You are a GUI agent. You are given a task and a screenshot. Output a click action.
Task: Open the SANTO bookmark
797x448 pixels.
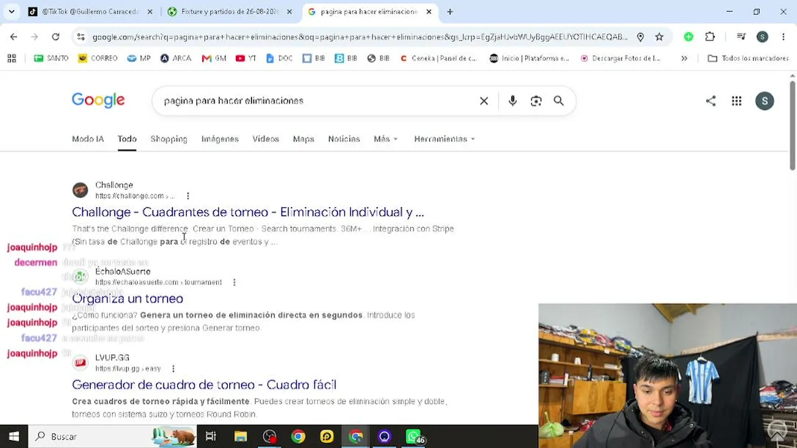pyautogui.click(x=51, y=58)
